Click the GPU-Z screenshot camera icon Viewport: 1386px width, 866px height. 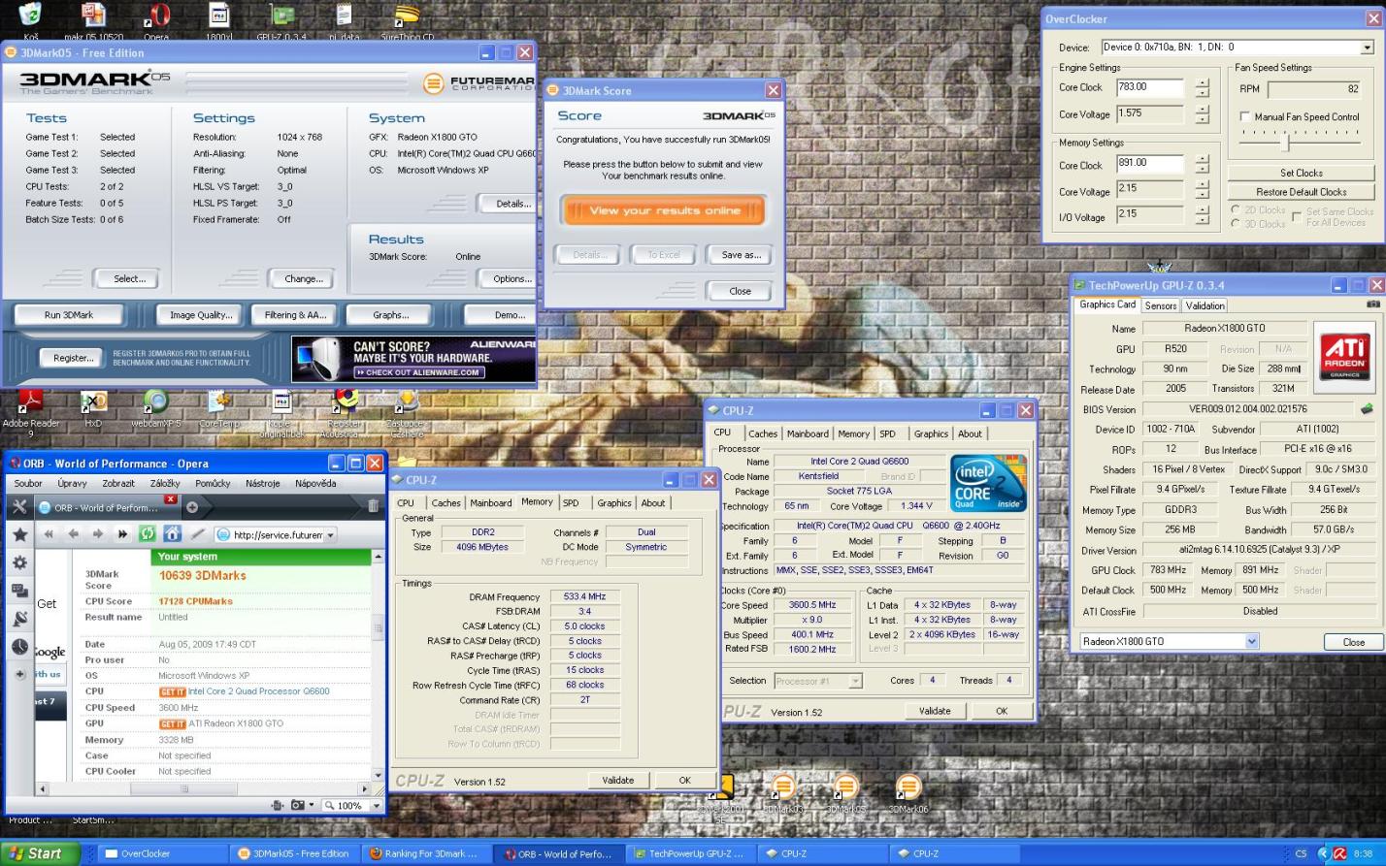point(1372,305)
